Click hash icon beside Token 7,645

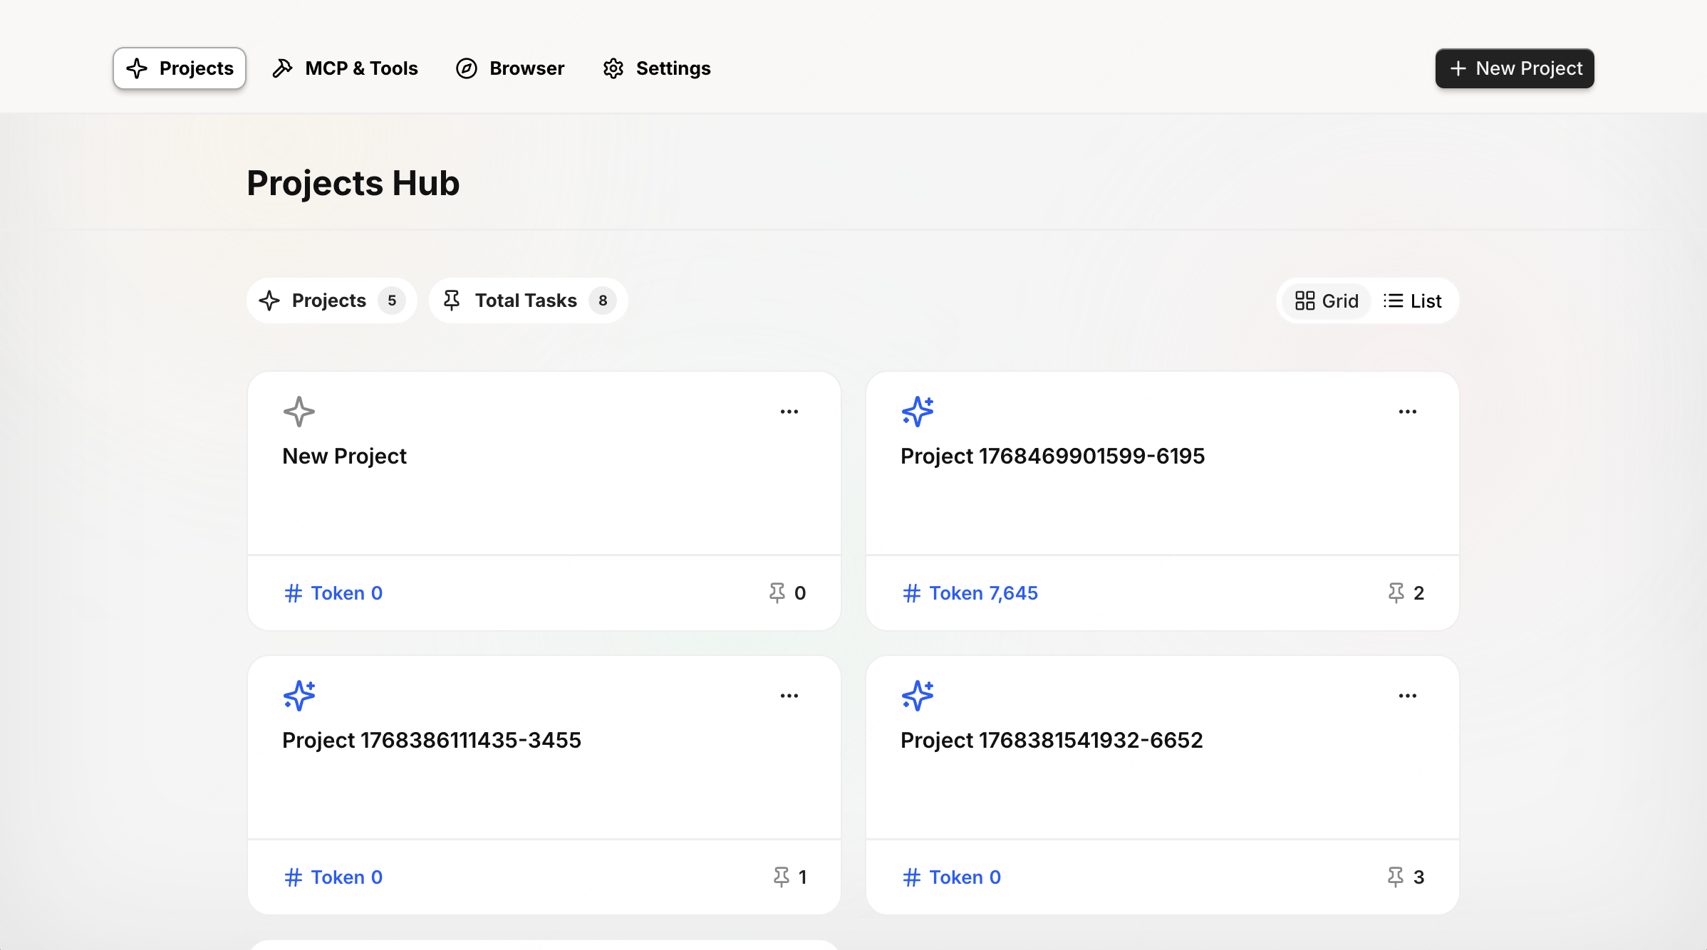coord(911,593)
